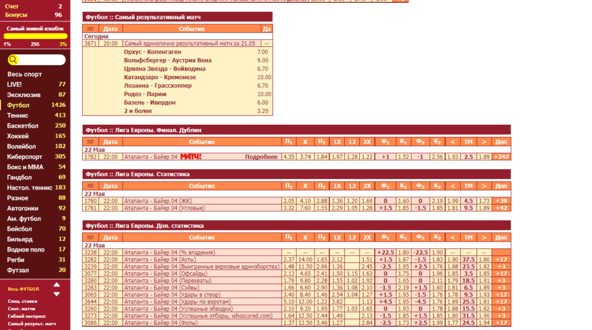Image resolution: width=592 pixels, height=330 pixels.
Task: Select Теннис in sports menu
Action: point(17,116)
